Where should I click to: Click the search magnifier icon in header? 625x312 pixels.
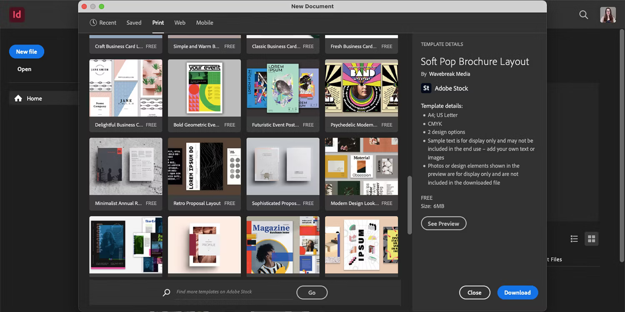point(584,15)
